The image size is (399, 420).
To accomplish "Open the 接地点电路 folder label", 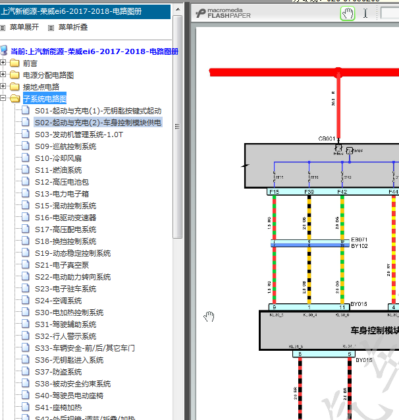I will tap(41, 87).
